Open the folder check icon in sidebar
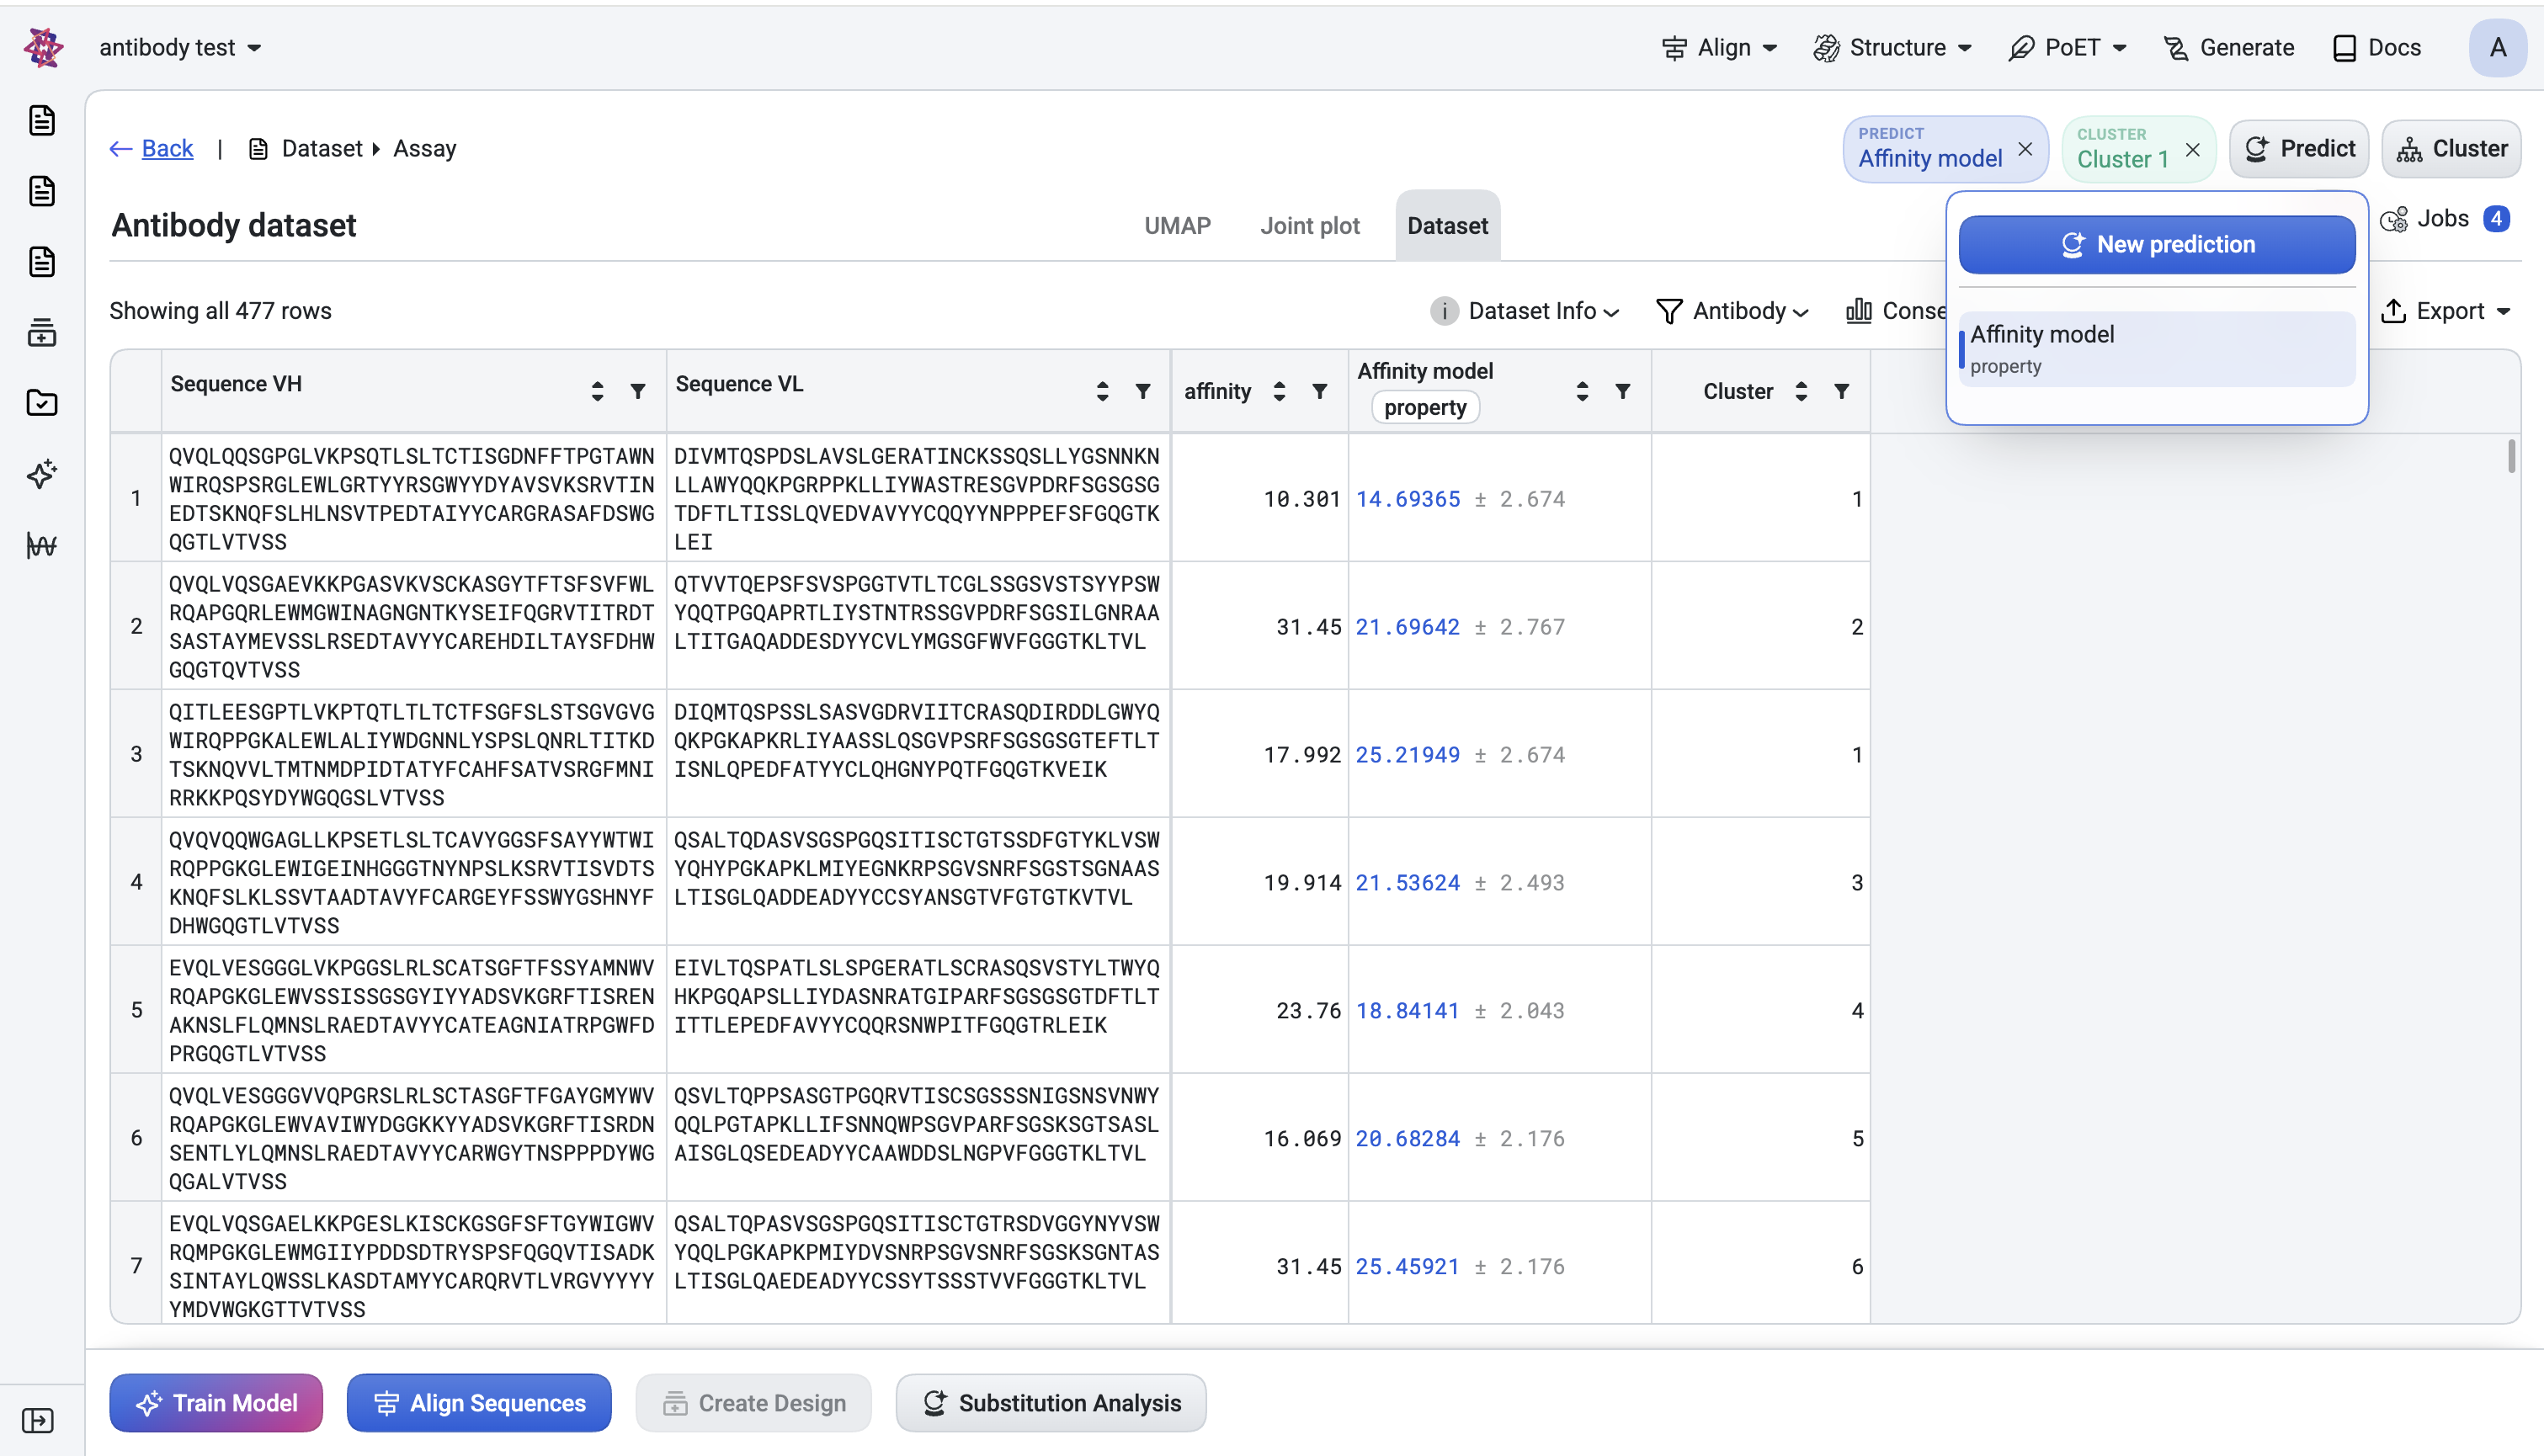Viewport: 2544px width, 1456px height. click(42, 403)
